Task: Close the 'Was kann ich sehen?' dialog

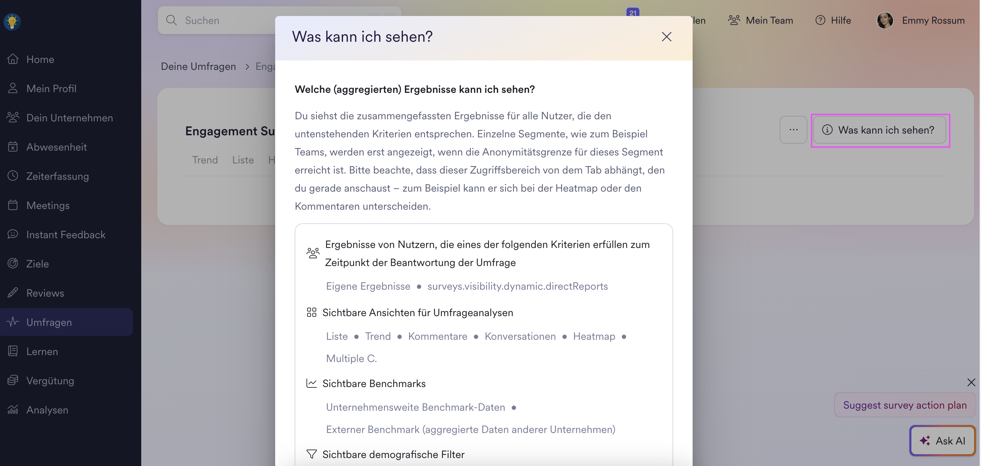Action: (x=666, y=37)
